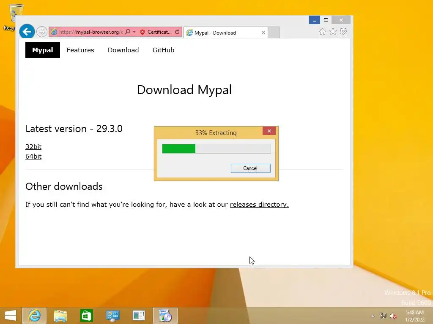
Task: Click the muted speaker tray icon
Action: tap(393, 316)
